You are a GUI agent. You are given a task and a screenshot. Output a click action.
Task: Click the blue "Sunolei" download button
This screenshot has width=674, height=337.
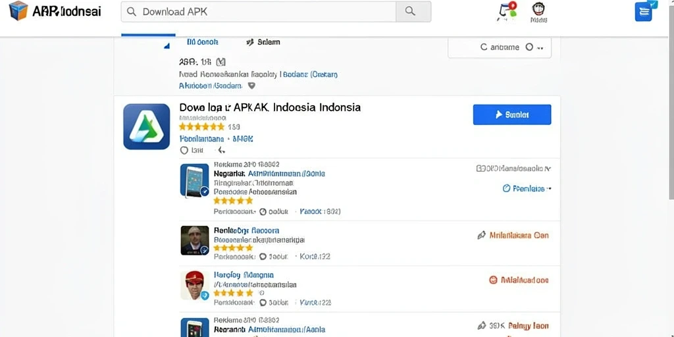pyautogui.click(x=512, y=115)
